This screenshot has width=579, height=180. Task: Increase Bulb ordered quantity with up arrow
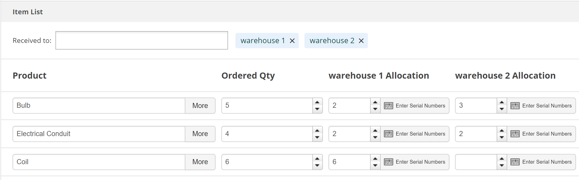[x=317, y=102]
